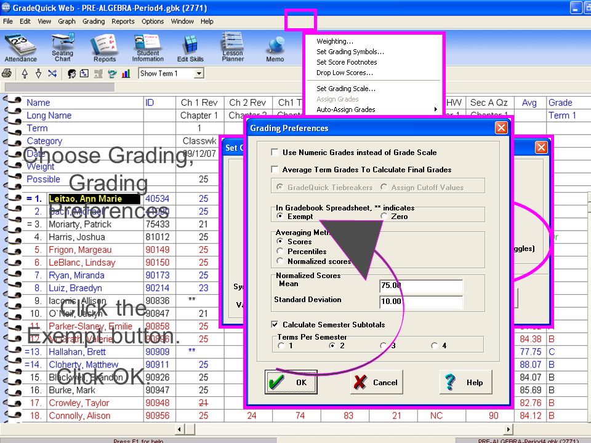Image resolution: width=591 pixels, height=443 pixels.
Task: Select Normalized scores averaging method
Action: point(279,261)
